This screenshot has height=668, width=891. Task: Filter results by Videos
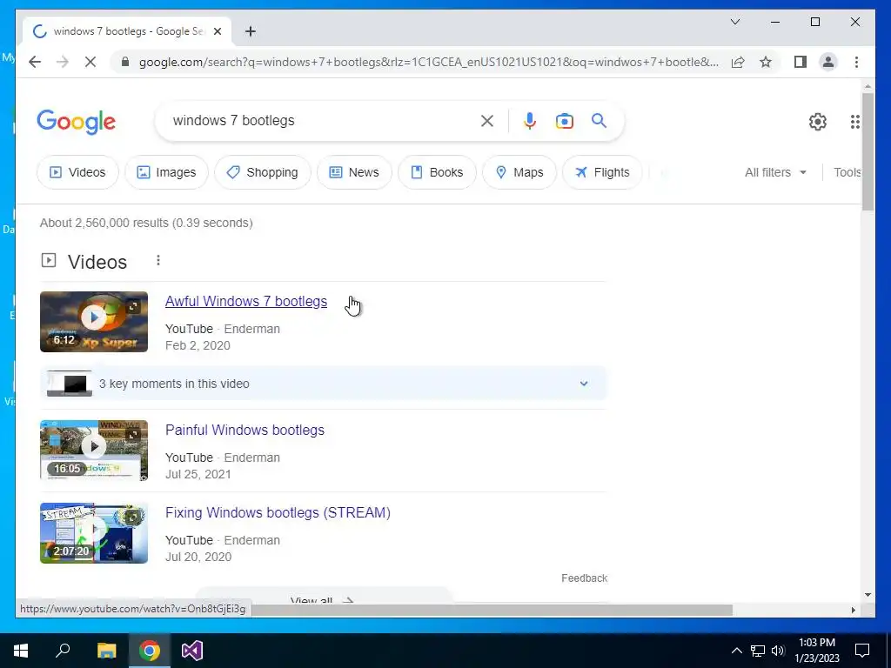(77, 172)
